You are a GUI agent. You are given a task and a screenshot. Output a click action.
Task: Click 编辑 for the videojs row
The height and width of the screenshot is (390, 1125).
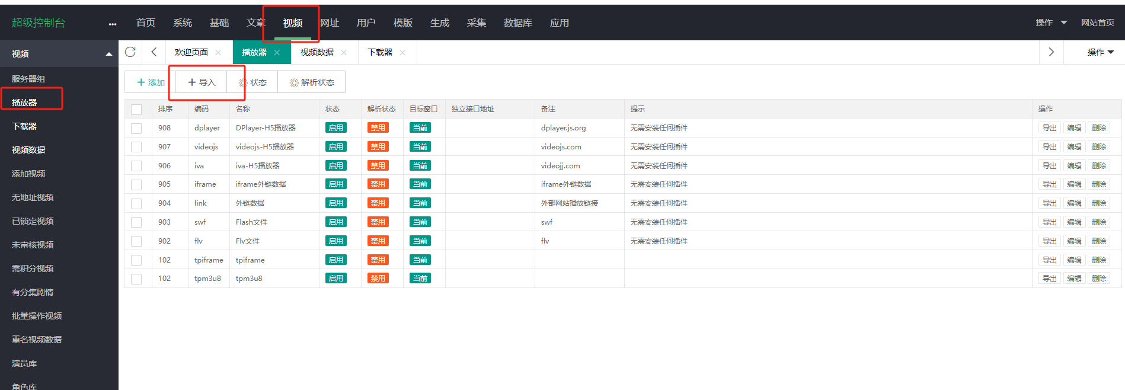pyautogui.click(x=1074, y=147)
